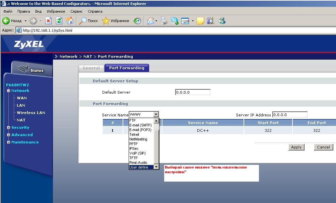
Task: Click the History clock icon
Action: click(x=137, y=21)
